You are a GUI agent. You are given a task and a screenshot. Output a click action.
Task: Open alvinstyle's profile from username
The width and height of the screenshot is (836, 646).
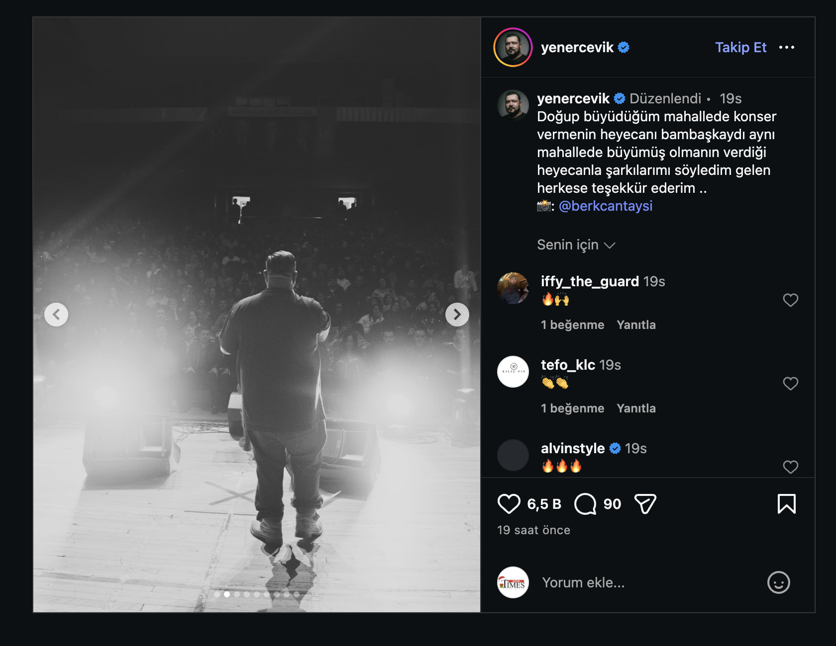572,448
